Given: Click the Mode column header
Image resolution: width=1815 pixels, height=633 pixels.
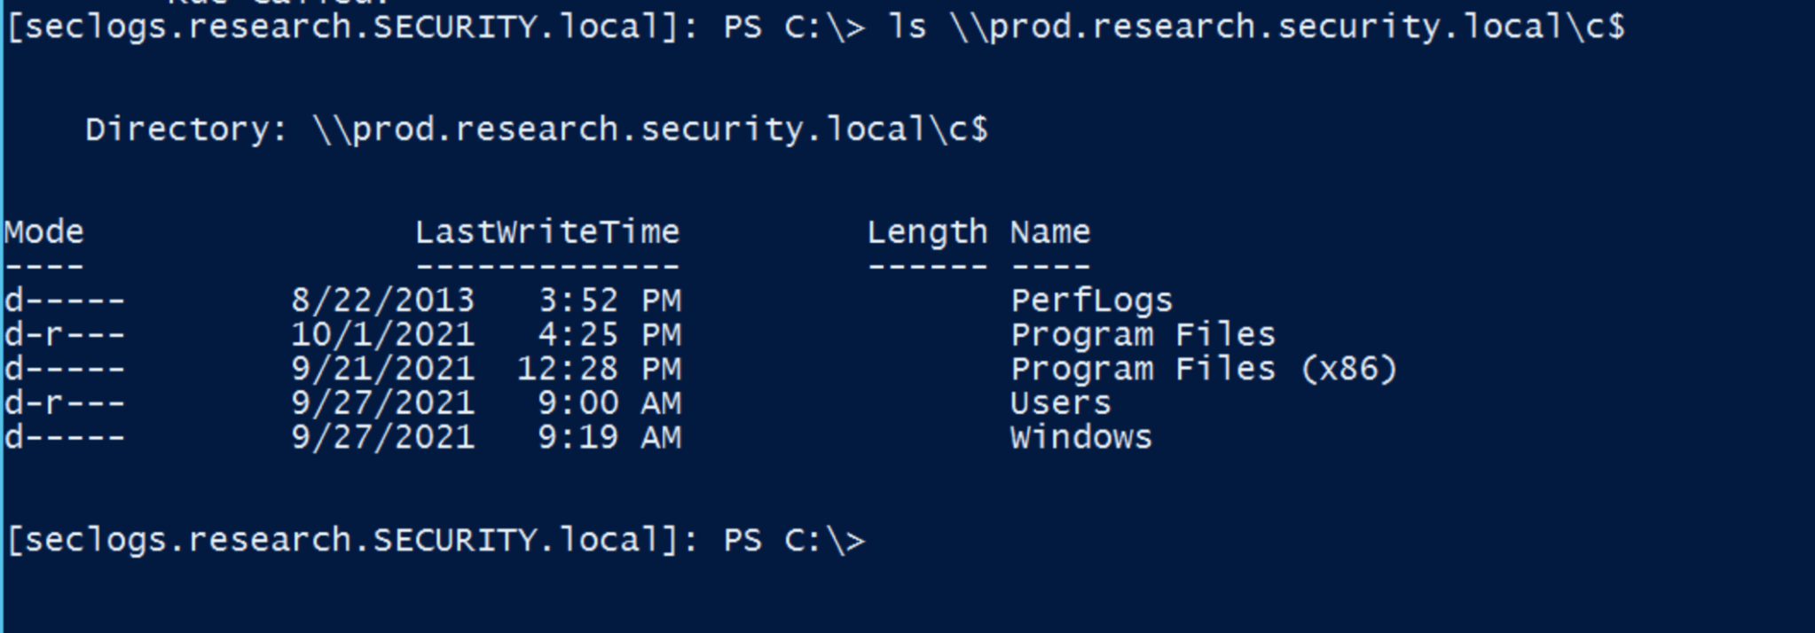Looking at the screenshot, I should [43, 232].
